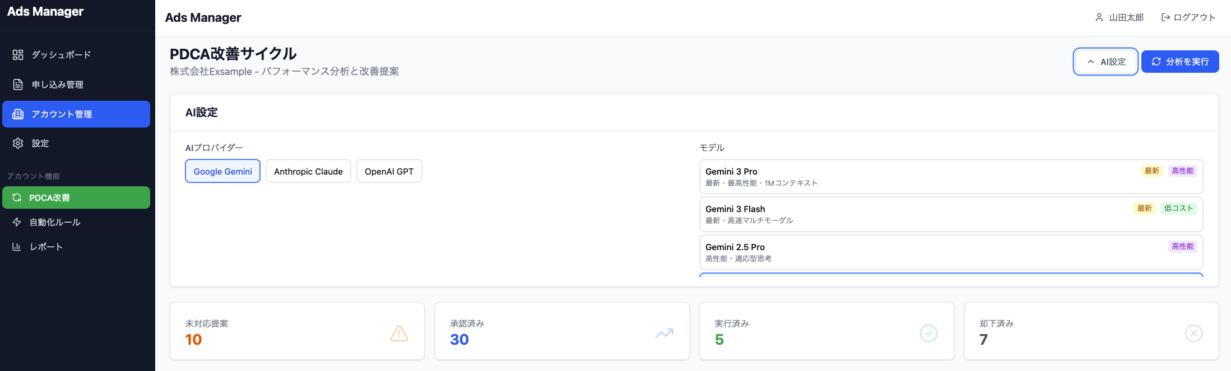Open the ダッシュボード menu item
The image size is (1231, 371).
(76, 55)
